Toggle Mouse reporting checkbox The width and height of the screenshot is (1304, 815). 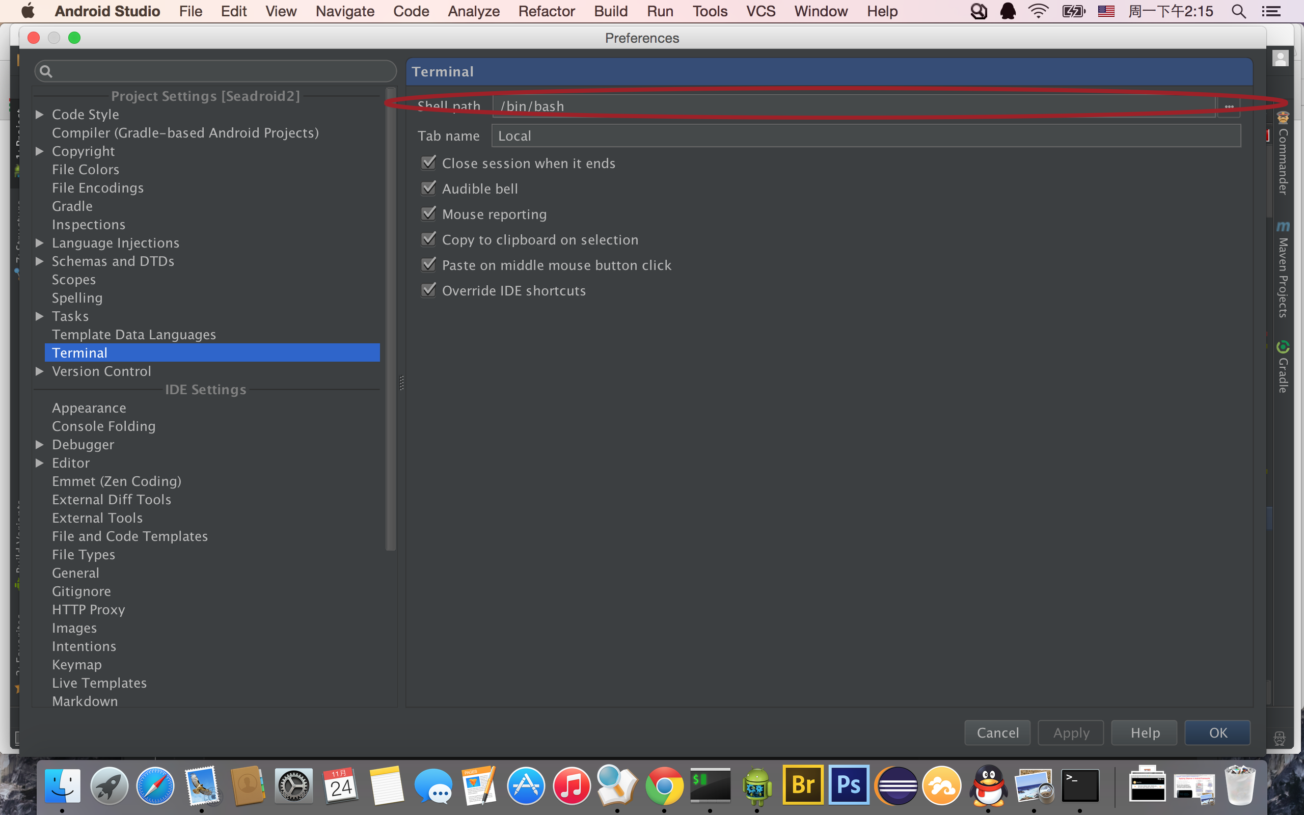pos(428,214)
